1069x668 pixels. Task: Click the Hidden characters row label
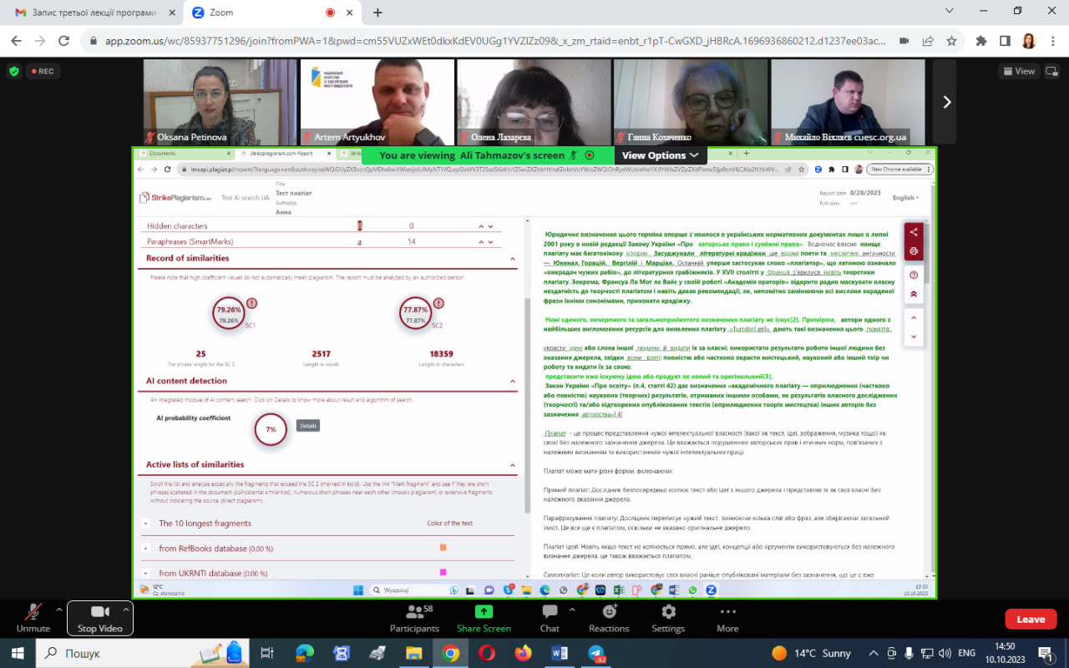click(177, 225)
